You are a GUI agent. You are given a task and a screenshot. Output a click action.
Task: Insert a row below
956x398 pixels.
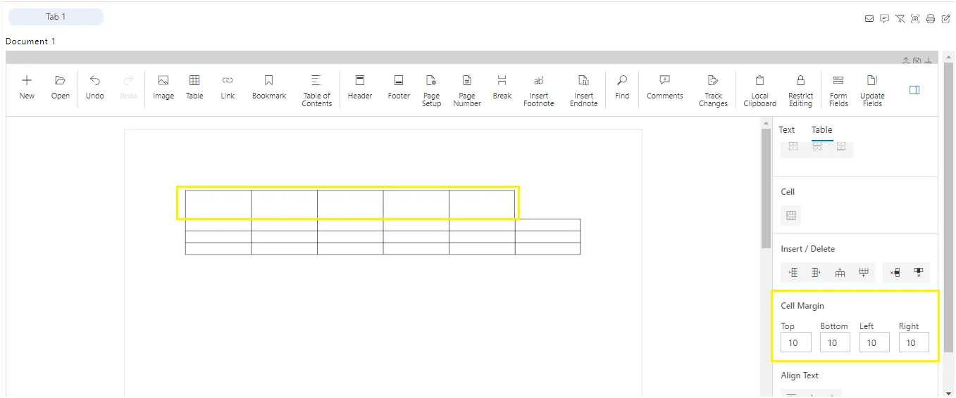coord(863,273)
